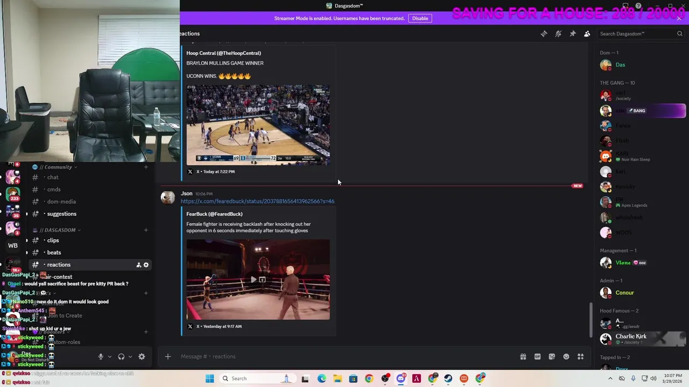This screenshot has height=387, width=689.
Task: Collapse the // Community category
Action: tap(58, 167)
